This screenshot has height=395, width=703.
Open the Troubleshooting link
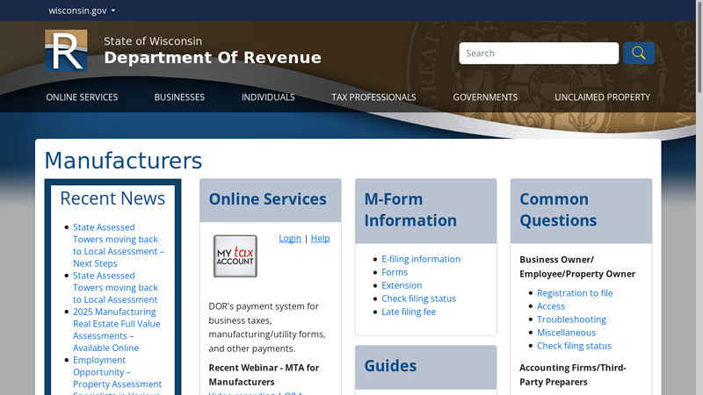[572, 320]
